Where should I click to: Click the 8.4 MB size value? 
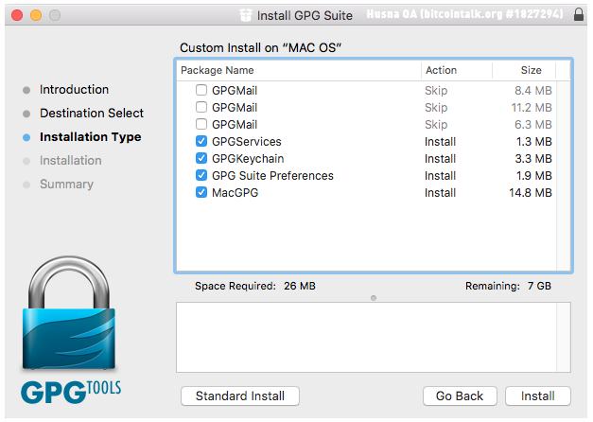pyautogui.click(x=533, y=91)
